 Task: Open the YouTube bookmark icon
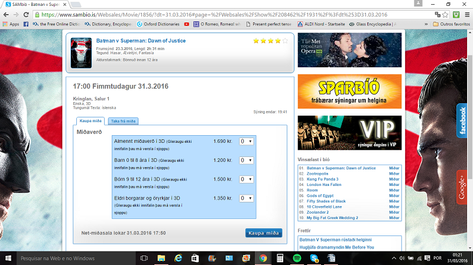tap(187, 24)
